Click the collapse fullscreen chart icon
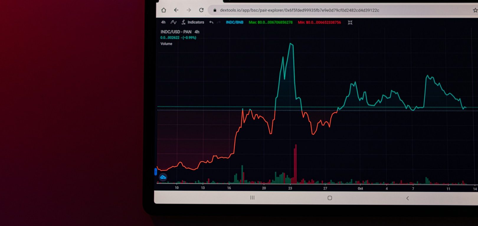478x226 pixels. pyautogui.click(x=350, y=22)
